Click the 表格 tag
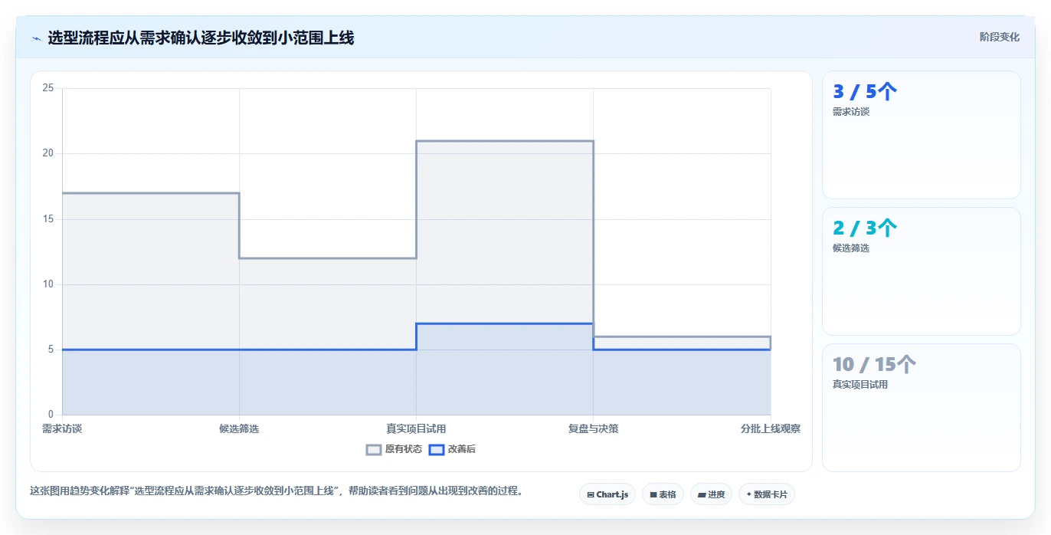This screenshot has height=535, width=1051. (x=663, y=494)
